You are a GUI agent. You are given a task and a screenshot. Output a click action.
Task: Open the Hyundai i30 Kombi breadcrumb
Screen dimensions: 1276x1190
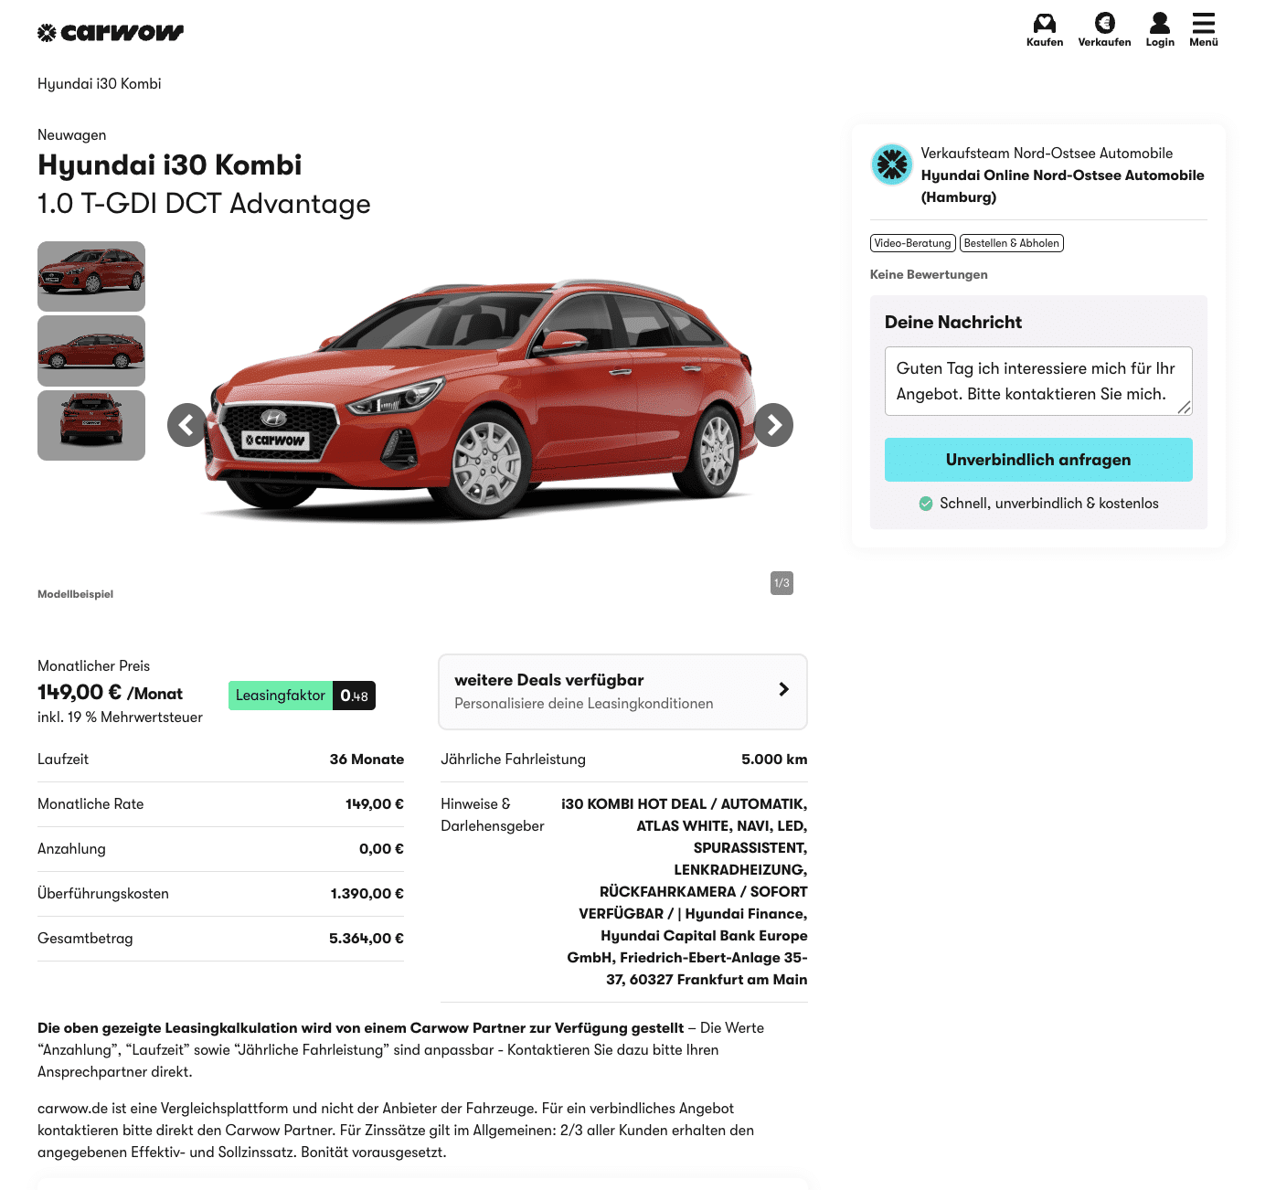click(x=100, y=84)
